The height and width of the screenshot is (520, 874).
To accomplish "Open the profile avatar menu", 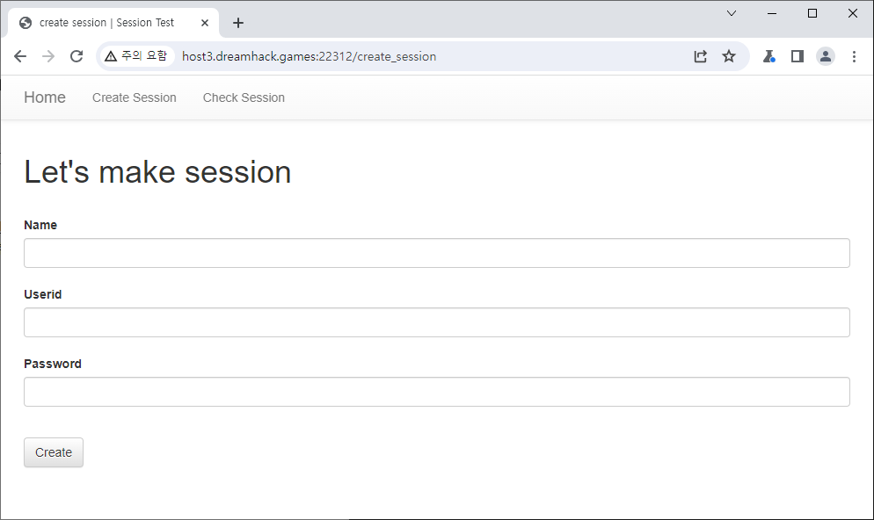I will [826, 56].
